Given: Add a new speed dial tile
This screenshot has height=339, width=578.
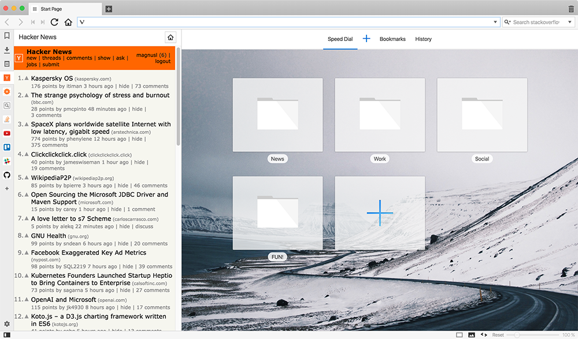Looking at the screenshot, I should pos(380,213).
